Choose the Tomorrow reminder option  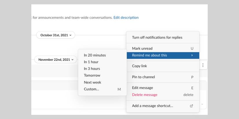tap(102, 75)
